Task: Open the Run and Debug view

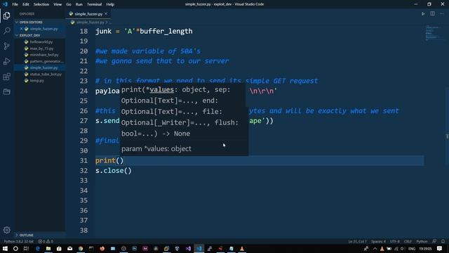Action: click(6, 61)
